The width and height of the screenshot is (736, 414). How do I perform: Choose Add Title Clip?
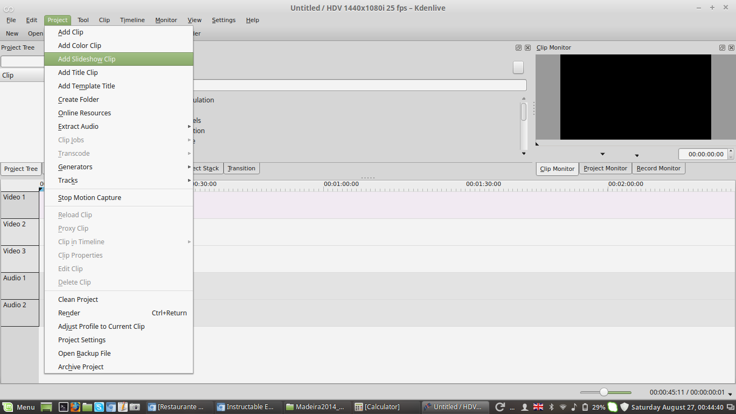coord(119,73)
